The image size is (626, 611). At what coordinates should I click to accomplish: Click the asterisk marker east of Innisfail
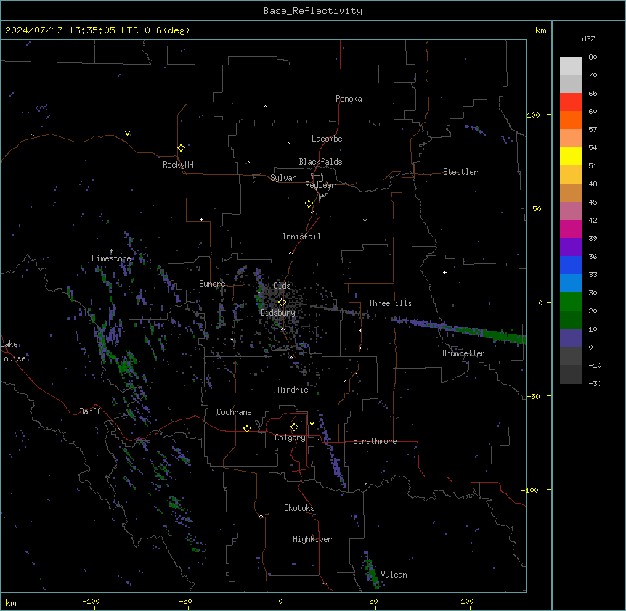pos(365,220)
